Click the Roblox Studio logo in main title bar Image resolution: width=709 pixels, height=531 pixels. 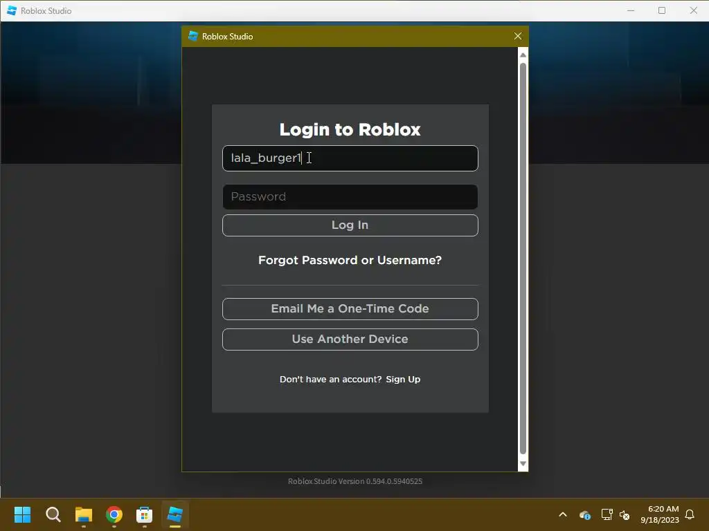coord(12,10)
